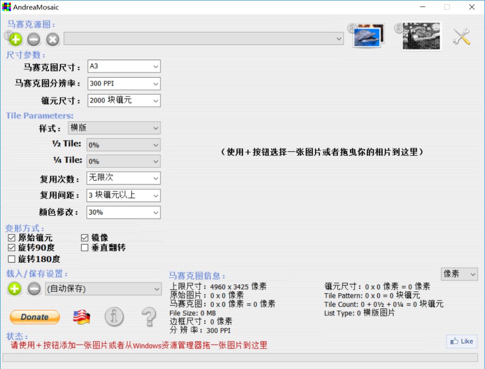Click the green + icon to save settings
The width and height of the screenshot is (485, 369).
click(x=14, y=289)
